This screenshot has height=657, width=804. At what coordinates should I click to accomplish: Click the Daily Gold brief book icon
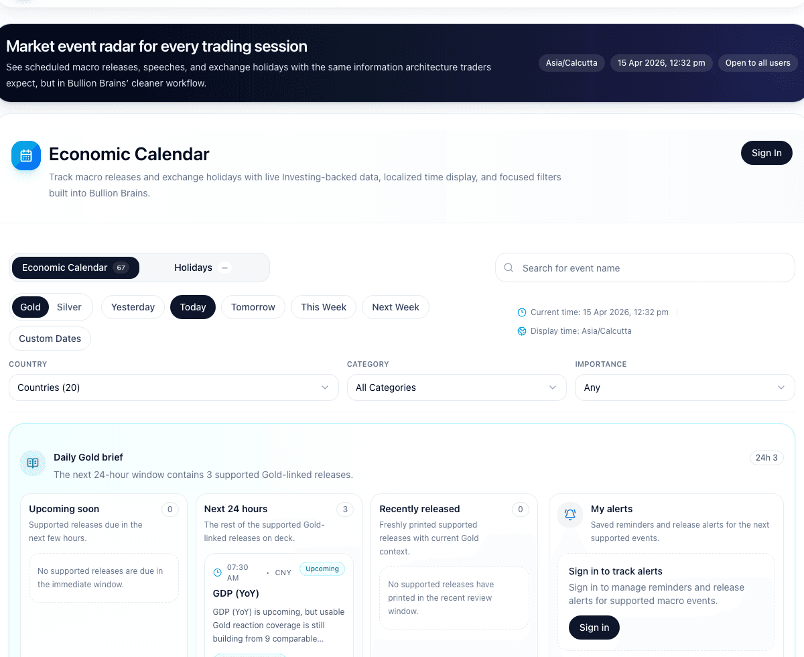click(32, 463)
